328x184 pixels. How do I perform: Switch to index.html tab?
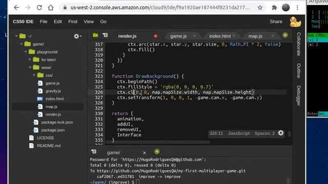tap(220, 36)
